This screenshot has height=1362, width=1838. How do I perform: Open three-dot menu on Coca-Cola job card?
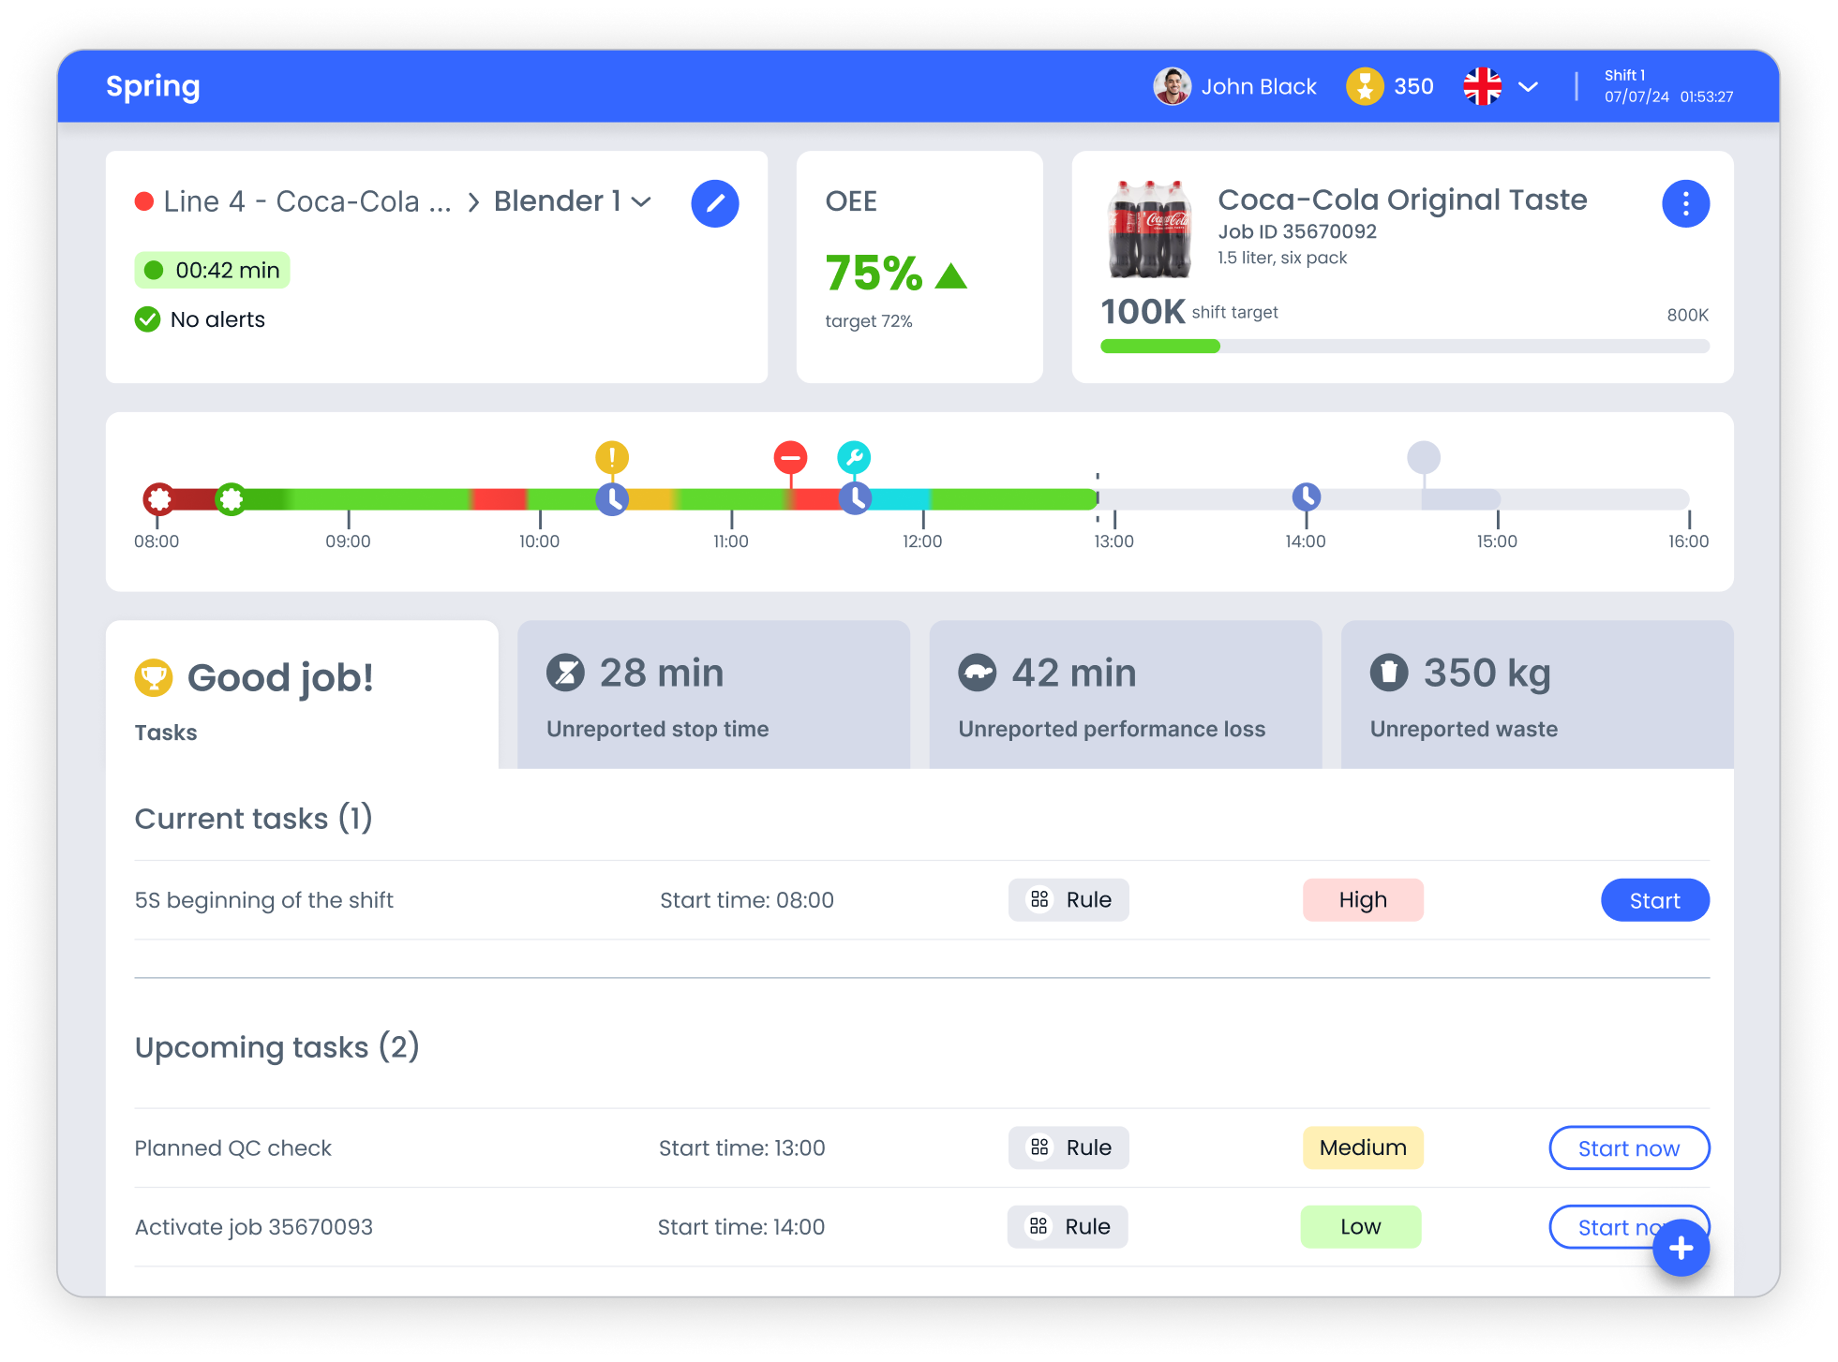pyautogui.click(x=1684, y=203)
